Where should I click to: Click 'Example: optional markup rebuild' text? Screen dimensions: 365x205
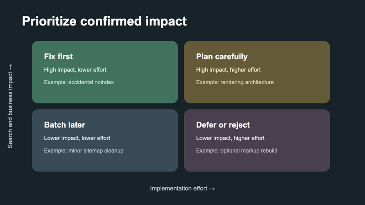237,151
